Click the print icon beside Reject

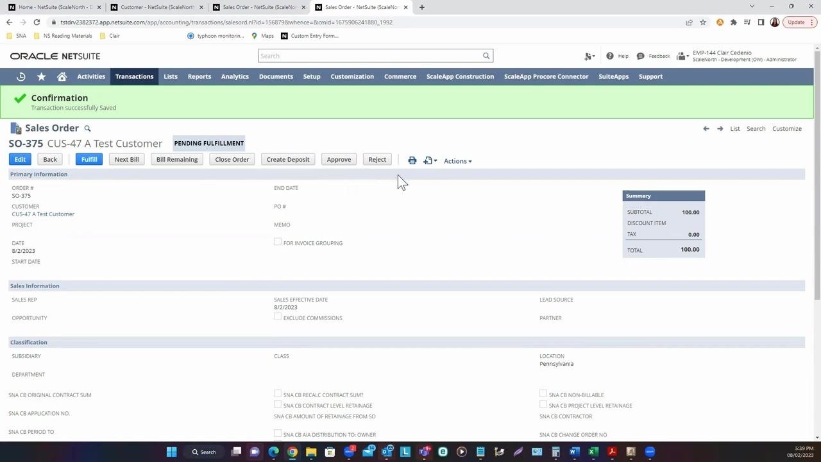coord(412,160)
